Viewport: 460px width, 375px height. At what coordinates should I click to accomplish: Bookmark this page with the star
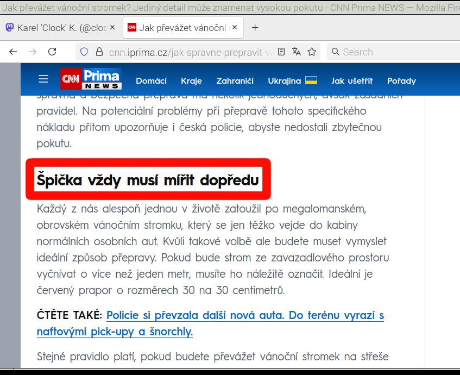312,52
